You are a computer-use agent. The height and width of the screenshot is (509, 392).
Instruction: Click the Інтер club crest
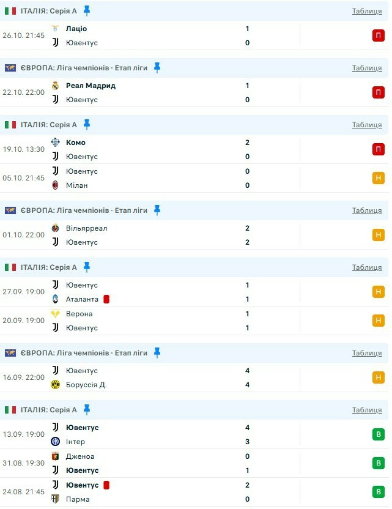(x=56, y=442)
